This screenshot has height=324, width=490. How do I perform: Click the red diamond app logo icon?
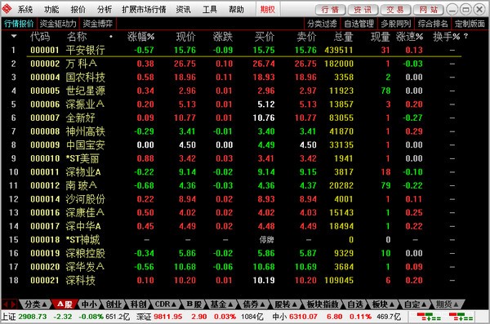click(7, 9)
